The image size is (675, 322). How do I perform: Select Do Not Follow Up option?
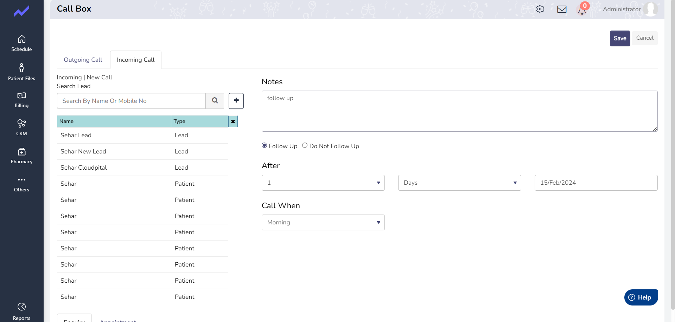pyautogui.click(x=305, y=145)
